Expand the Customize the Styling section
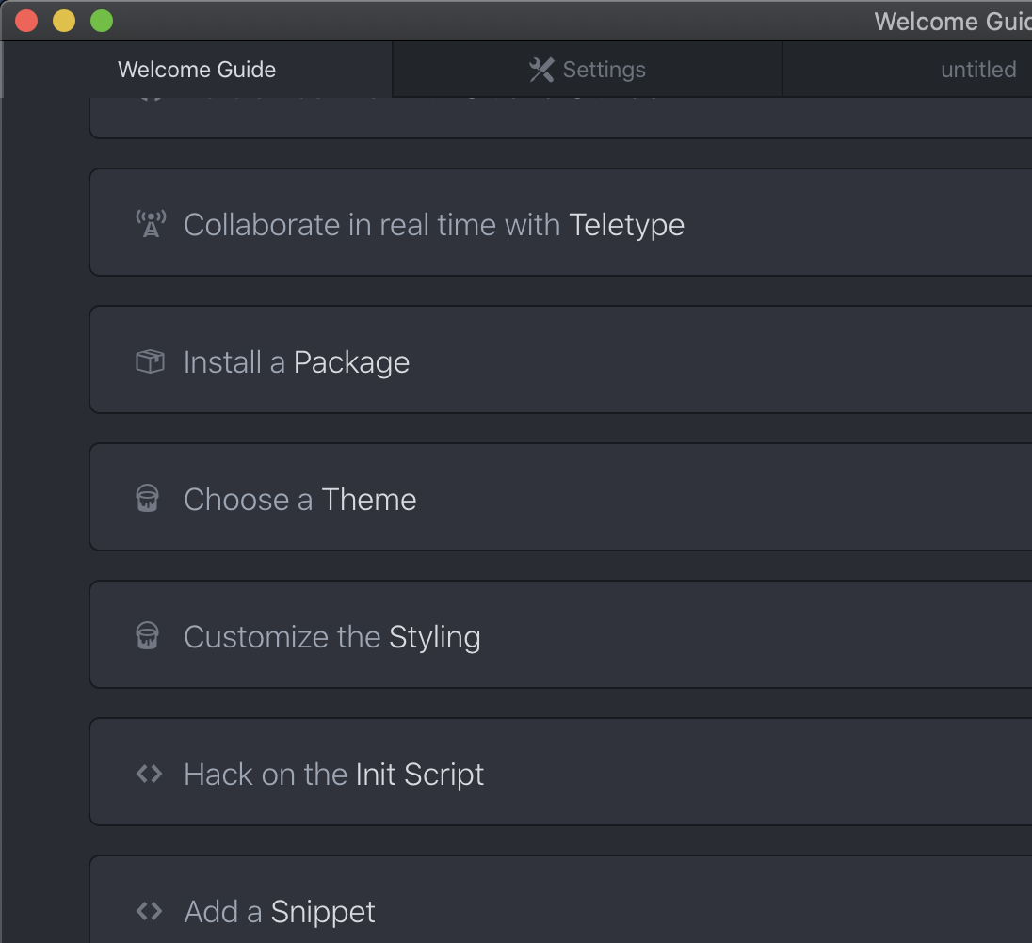The height and width of the screenshot is (943, 1032). click(x=332, y=637)
